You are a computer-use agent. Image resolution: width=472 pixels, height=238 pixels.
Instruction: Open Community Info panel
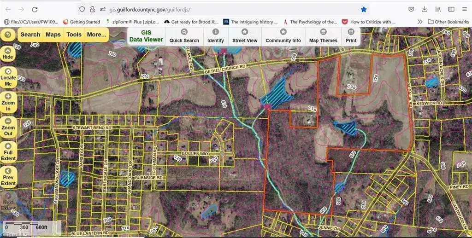(x=283, y=36)
